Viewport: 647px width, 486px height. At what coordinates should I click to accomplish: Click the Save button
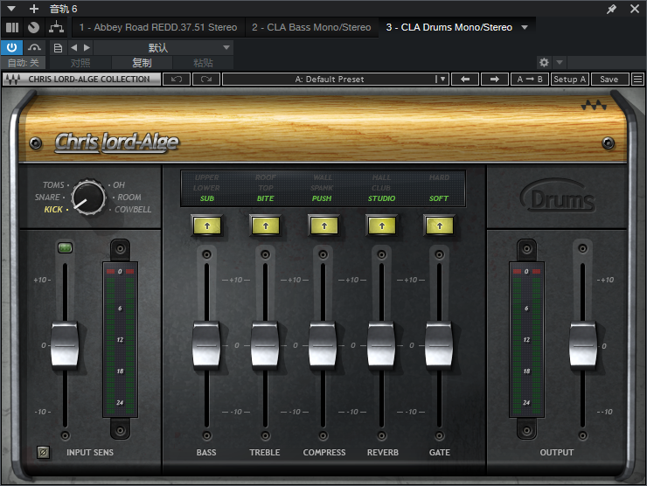(x=609, y=80)
